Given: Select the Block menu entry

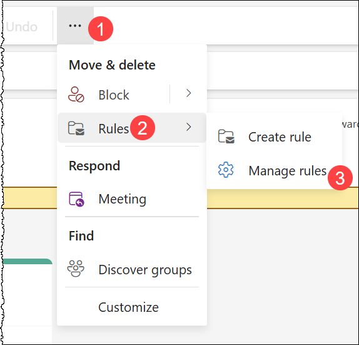Looking at the screenshot, I should [x=114, y=95].
